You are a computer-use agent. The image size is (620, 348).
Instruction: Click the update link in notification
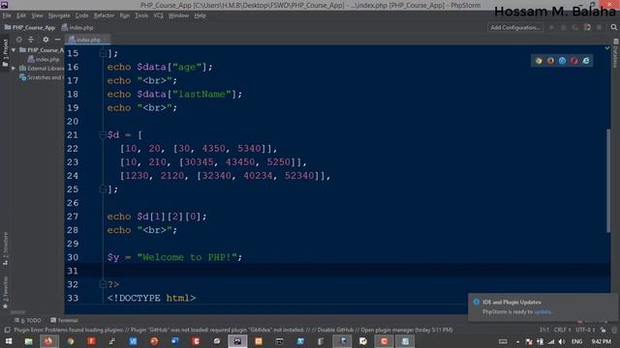pyautogui.click(x=542, y=311)
